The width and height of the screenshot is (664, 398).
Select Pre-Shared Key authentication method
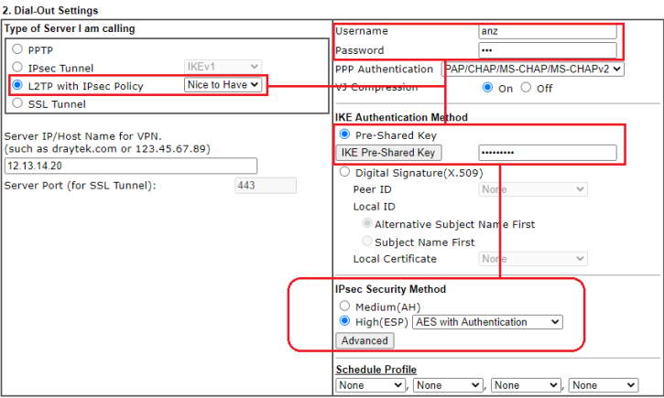point(344,134)
